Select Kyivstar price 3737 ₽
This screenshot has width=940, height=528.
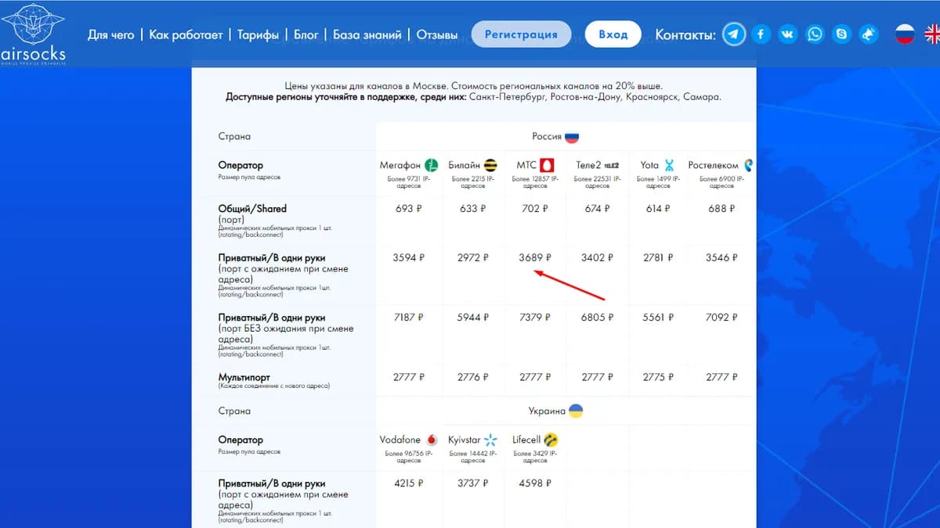[473, 483]
